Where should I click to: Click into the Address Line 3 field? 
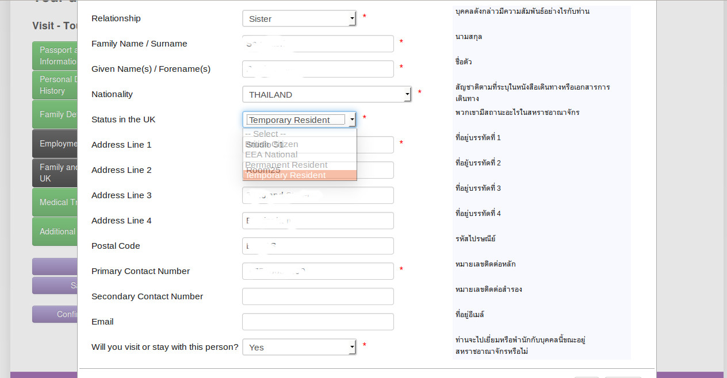317,195
